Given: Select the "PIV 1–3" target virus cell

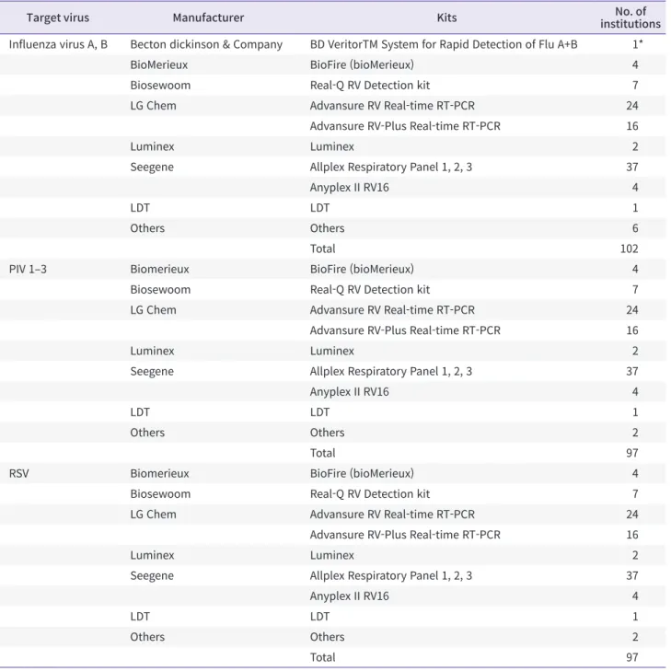Looking at the screenshot, I should [x=28, y=269].
